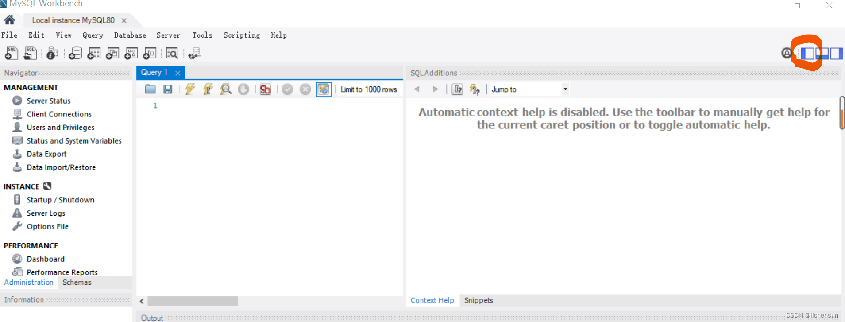Image resolution: width=845 pixels, height=322 pixels.
Task: Expand the Jump to dropdown
Action: click(565, 89)
